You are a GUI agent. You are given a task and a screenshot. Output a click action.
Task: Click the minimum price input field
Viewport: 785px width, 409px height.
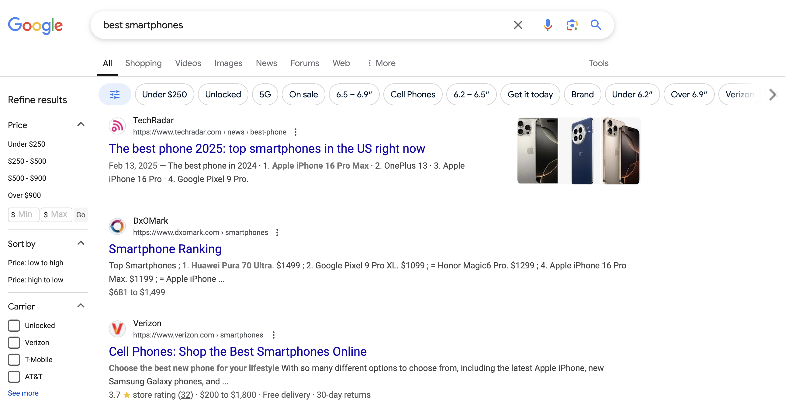[x=23, y=215]
